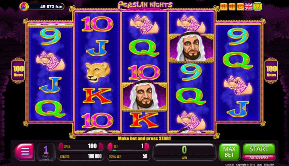The width and height of the screenshot is (289, 166).
Task: Click the lioness symbol on reel two
Action: click(98, 72)
